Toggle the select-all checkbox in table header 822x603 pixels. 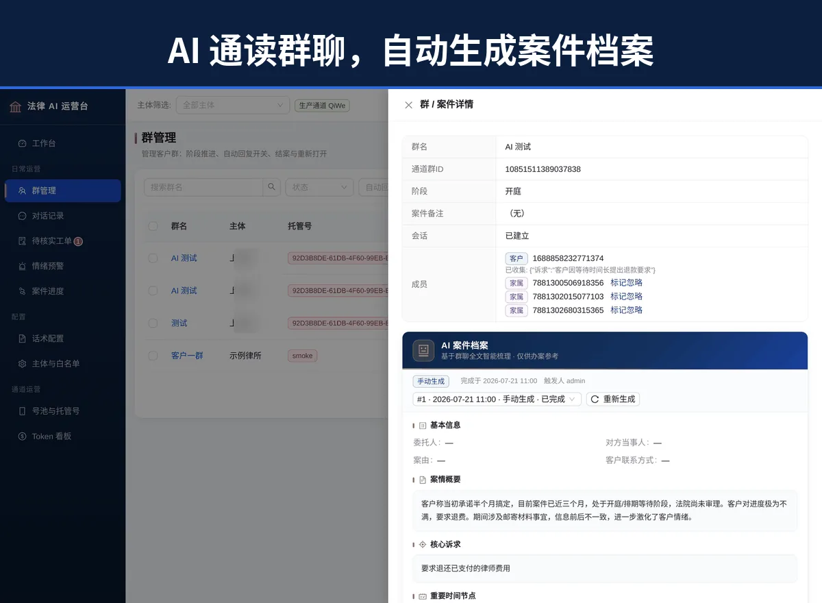coord(153,226)
